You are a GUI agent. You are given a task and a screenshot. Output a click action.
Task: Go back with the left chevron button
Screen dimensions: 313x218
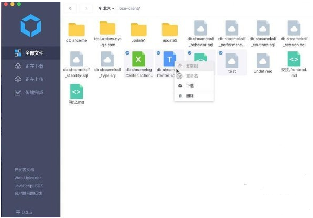pos(70,8)
